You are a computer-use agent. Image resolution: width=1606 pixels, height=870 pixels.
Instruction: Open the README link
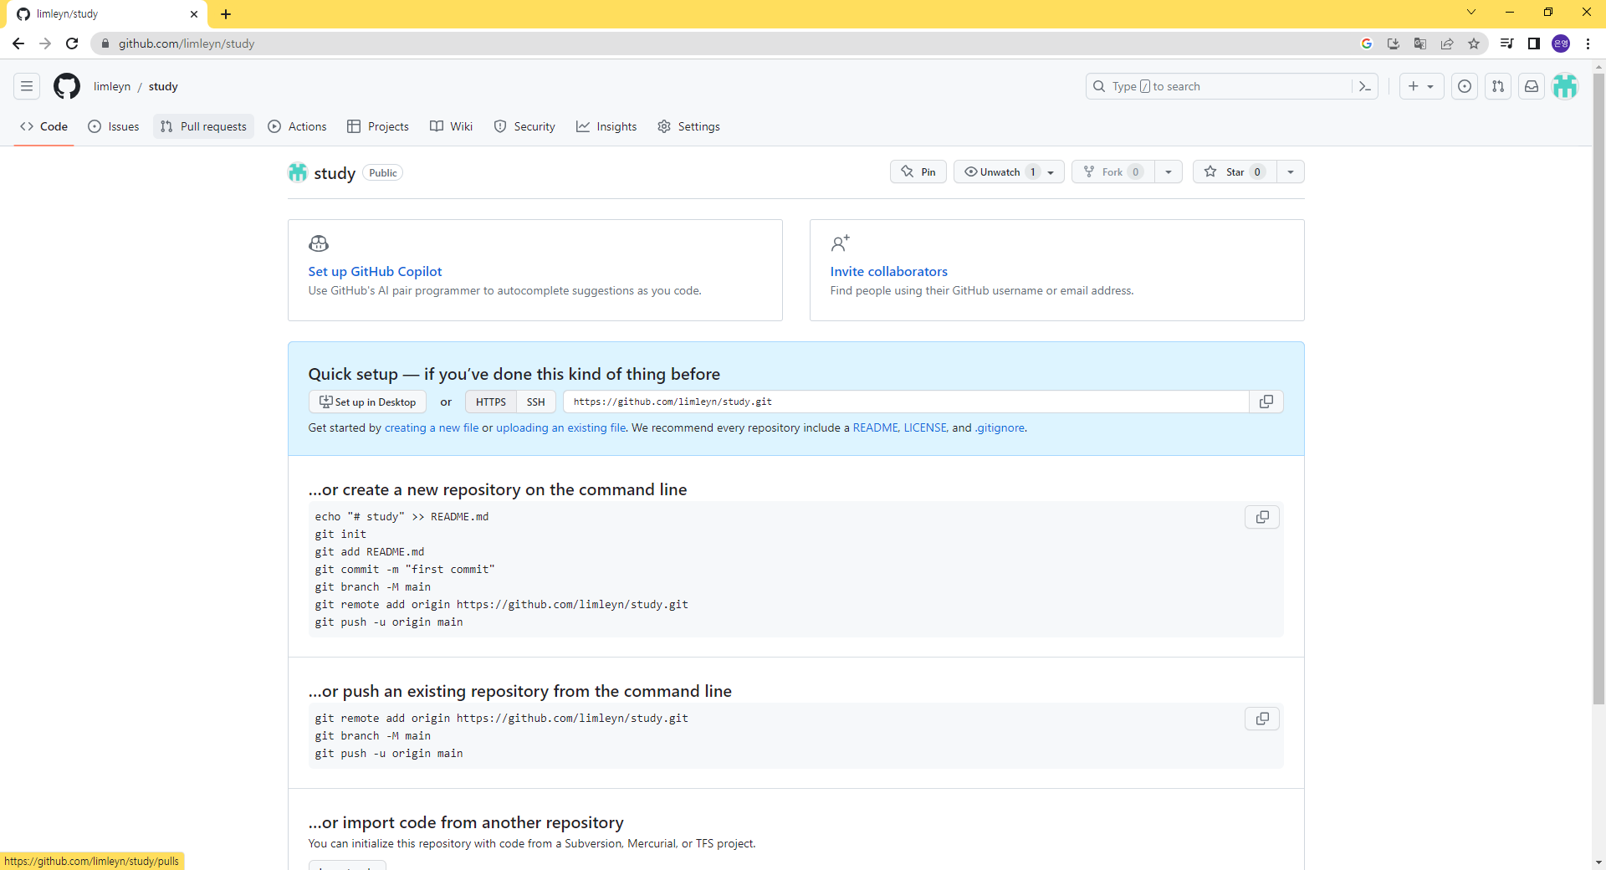(875, 427)
